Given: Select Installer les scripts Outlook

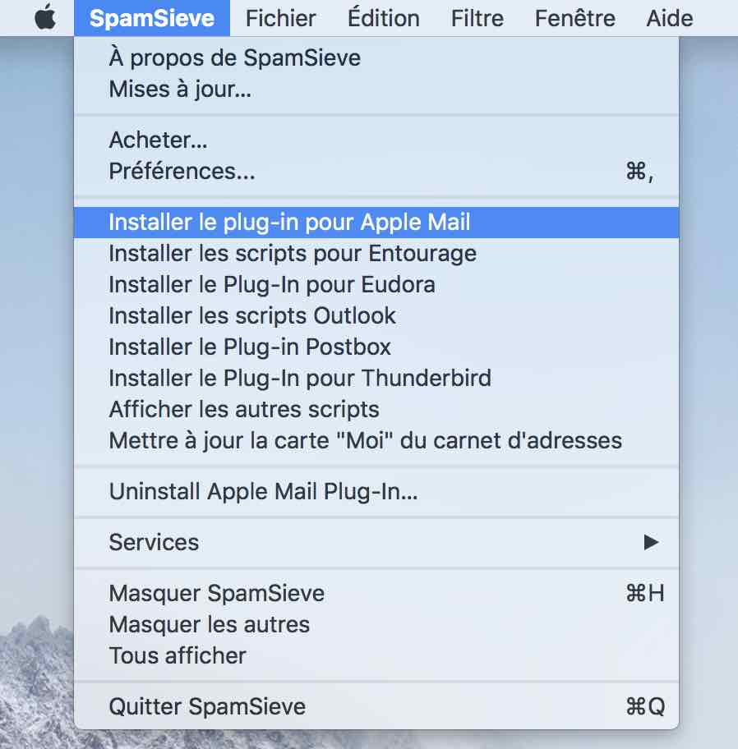Looking at the screenshot, I should 376,315.
